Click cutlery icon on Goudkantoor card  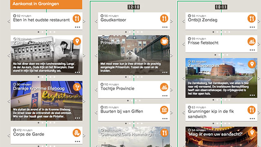click(x=164, y=18)
